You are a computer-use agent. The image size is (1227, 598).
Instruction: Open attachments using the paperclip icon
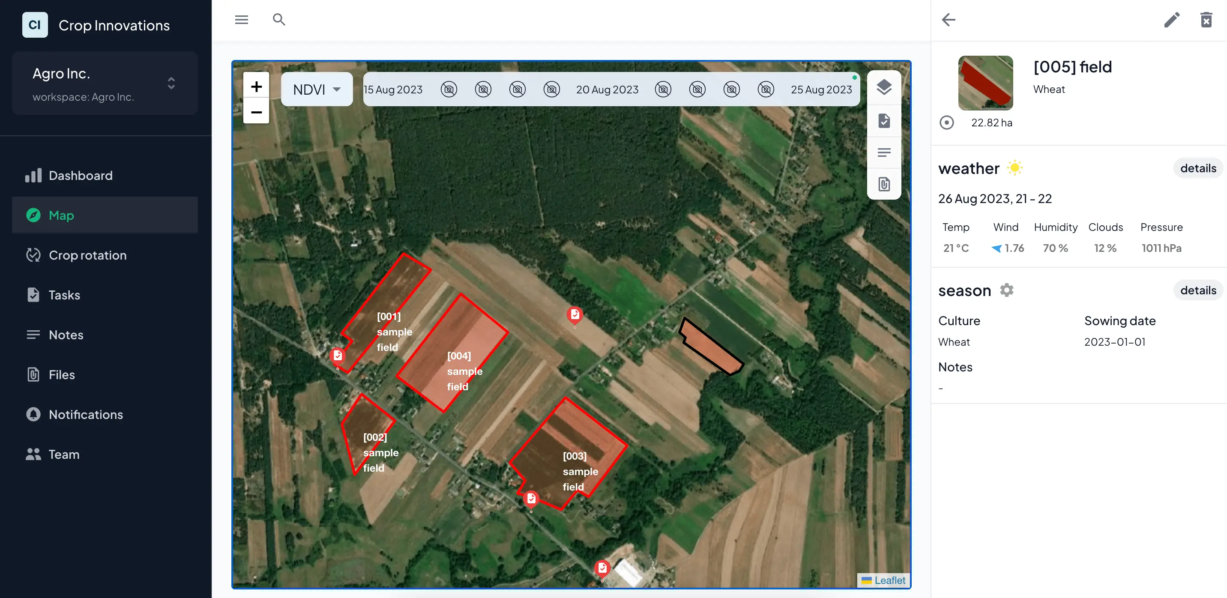coord(884,184)
